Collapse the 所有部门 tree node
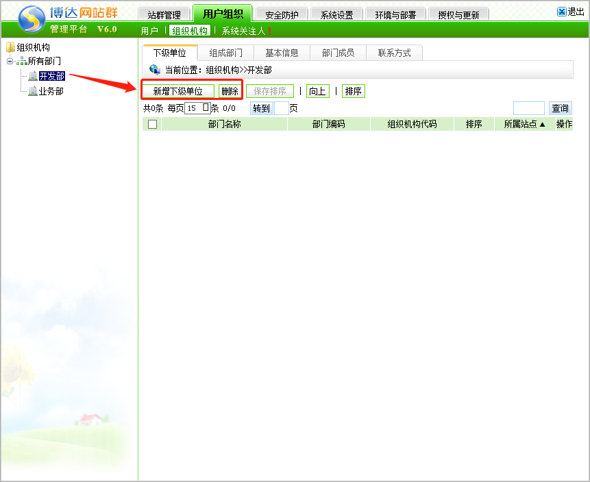 [x=10, y=62]
